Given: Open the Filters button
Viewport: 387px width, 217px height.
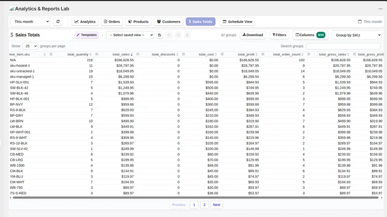Looking at the screenshot, I should tap(279, 35).
